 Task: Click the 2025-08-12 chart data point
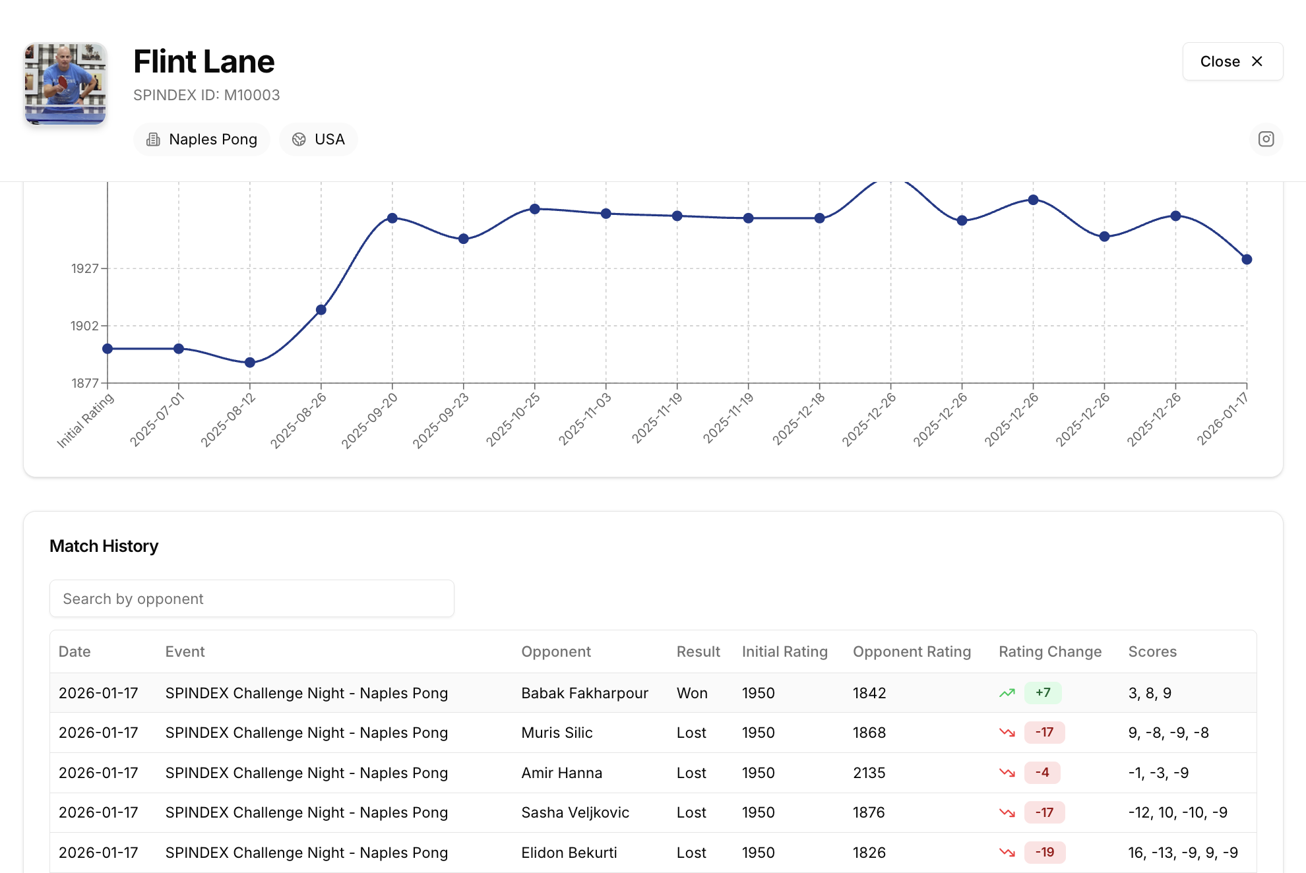[250, 363]
